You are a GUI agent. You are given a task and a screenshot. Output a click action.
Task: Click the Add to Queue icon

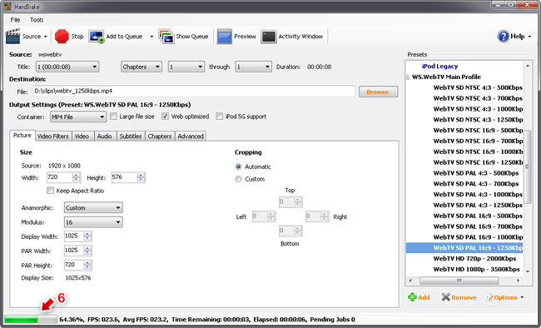[97, 37]
